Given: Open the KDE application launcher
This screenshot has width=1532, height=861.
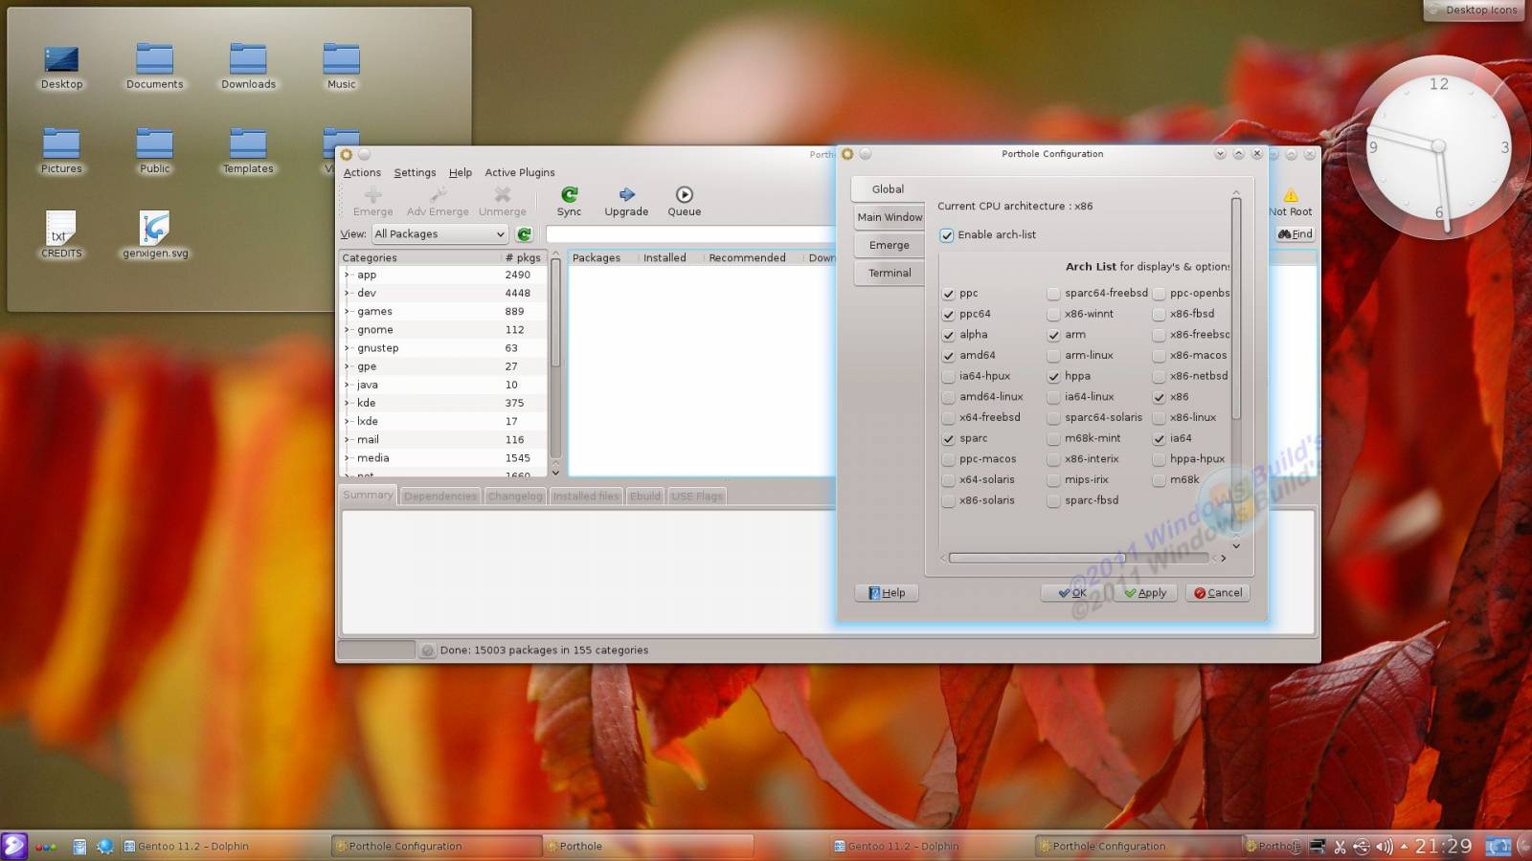Looking at the screenshot, I should pyautogui.click(x=14, y=846).
